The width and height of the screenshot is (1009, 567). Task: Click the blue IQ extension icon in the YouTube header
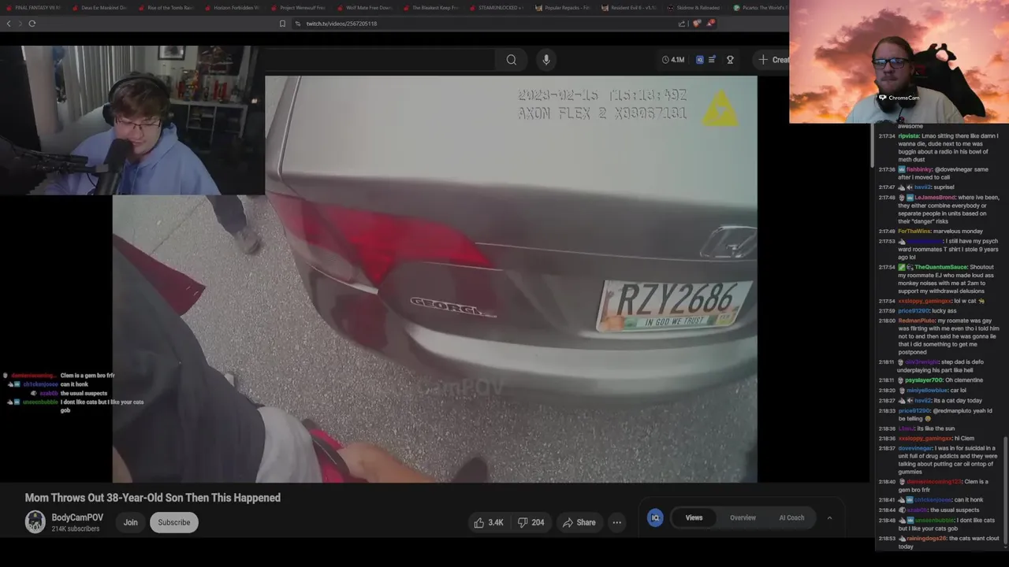[699, 60]
